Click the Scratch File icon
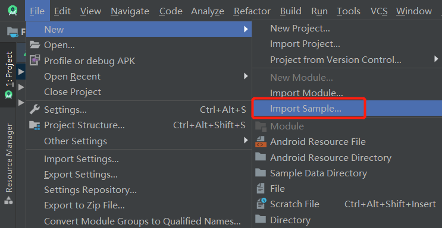The height and width of the screenshot is (228, 442). [x=261, y=204]
